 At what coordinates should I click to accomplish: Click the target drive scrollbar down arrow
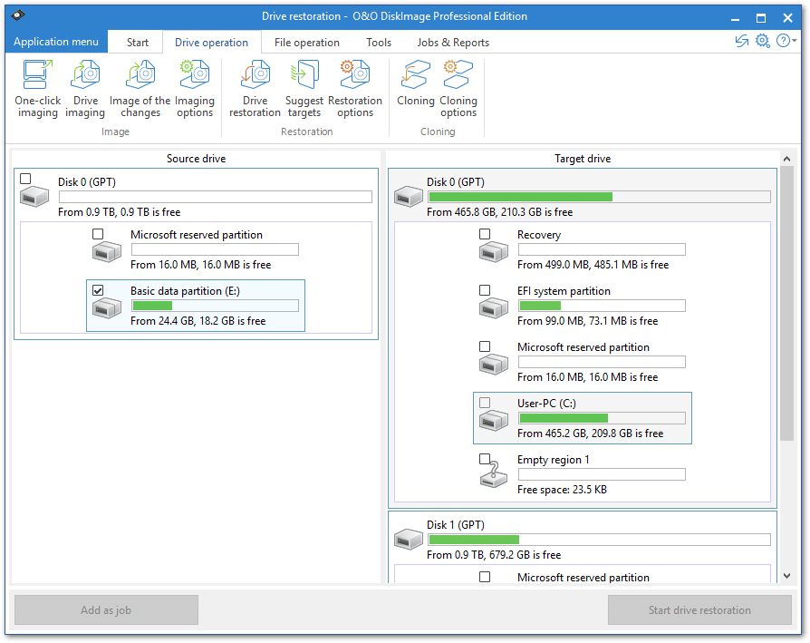coord(786,575)
